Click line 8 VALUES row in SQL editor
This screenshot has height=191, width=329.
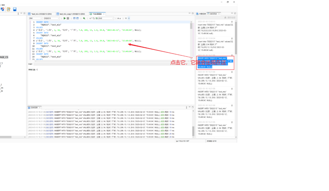point(89,41)
